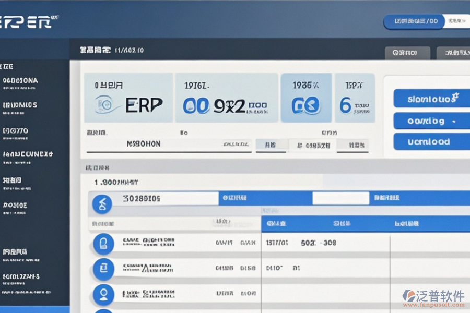The height and width of the screenshot is (313, 470).
Task: Select the second row's blue circle icon
Action: 103,269
